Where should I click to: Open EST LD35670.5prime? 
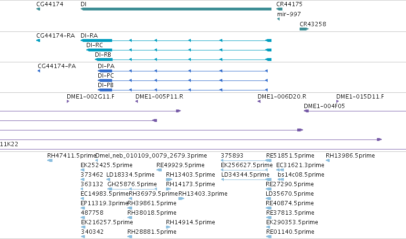click(290, 194)
